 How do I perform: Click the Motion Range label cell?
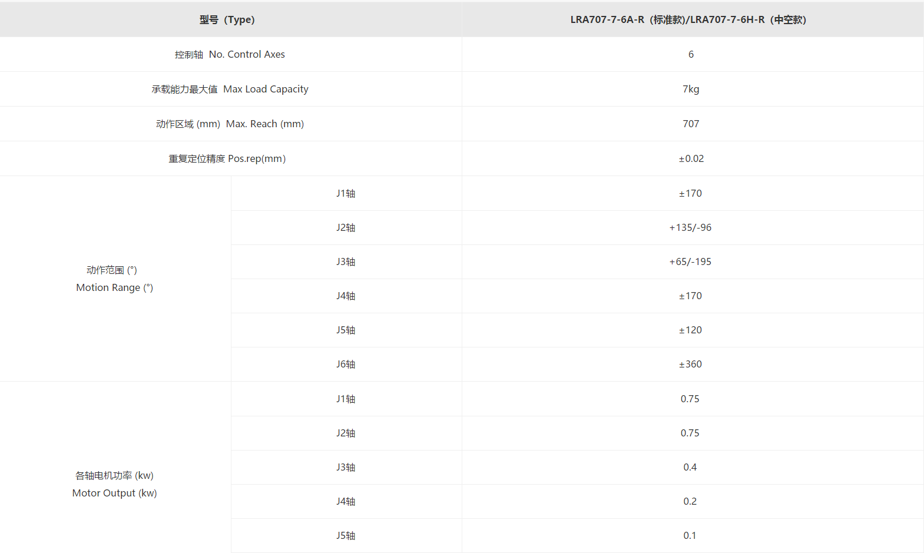[115, 279]
